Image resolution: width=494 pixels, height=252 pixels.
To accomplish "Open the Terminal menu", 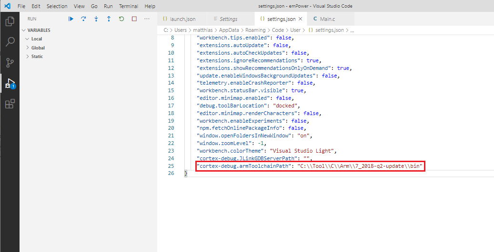I will pos(129,6).
